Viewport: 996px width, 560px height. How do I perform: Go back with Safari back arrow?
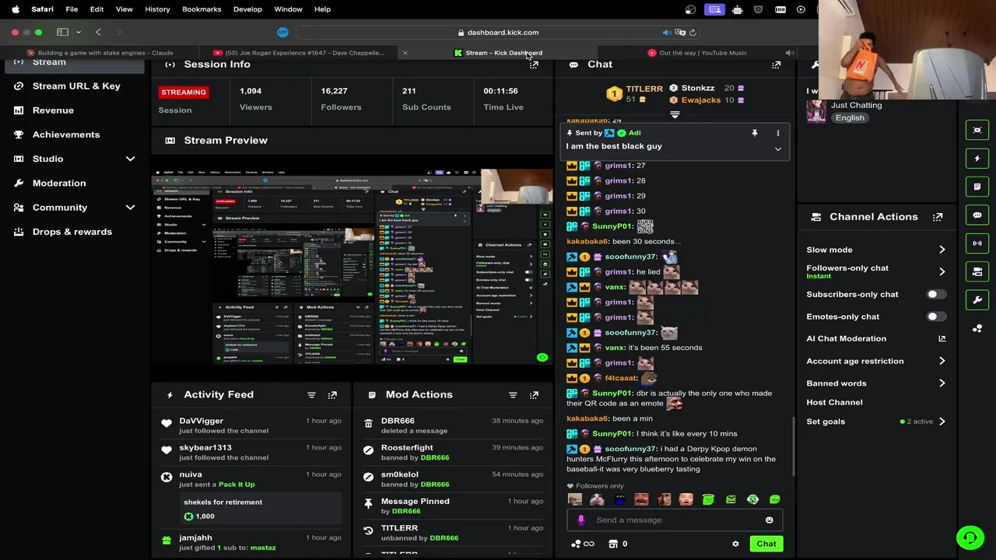point(98,33)
